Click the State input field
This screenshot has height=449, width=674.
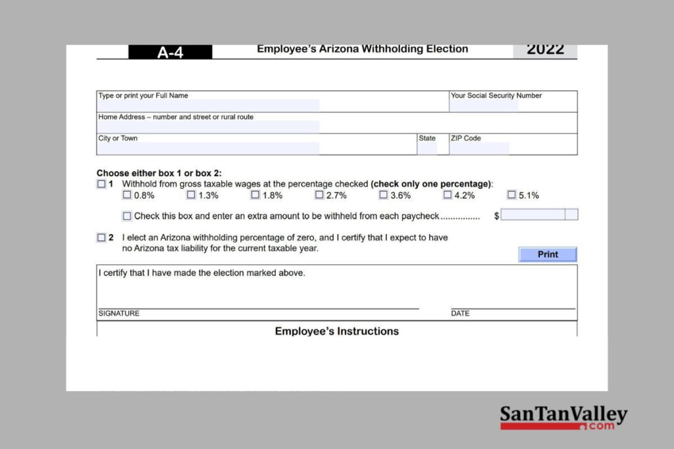(427, 148)
